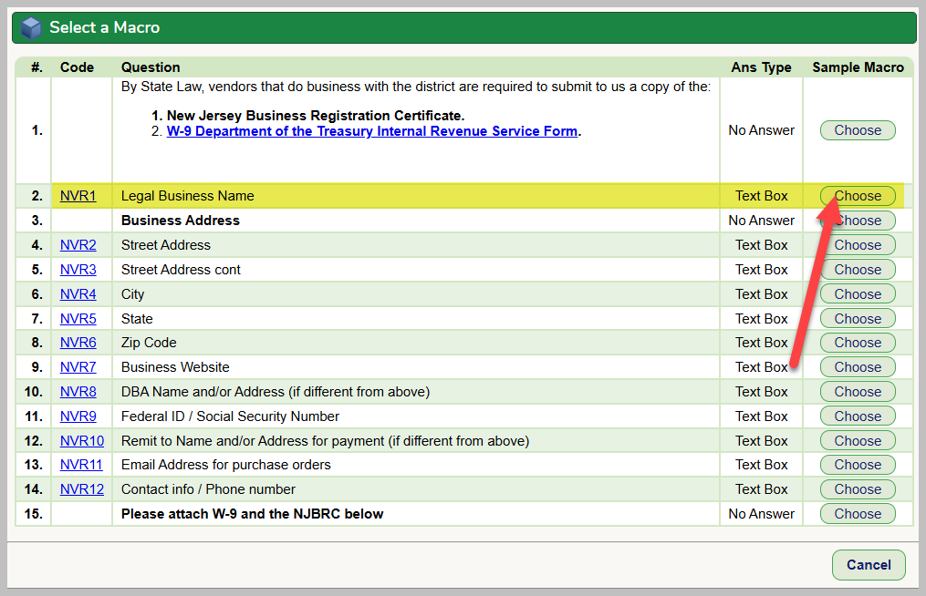Choose macro for Please attach W-9 row
Viewport: 926px width, 596px height.
pos(858,514)
